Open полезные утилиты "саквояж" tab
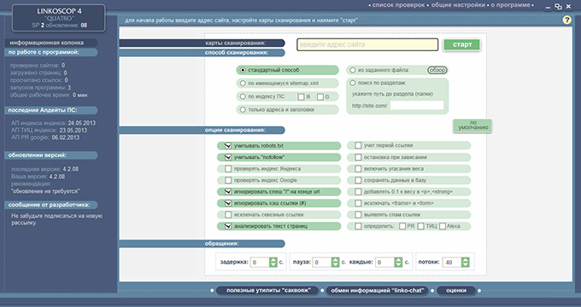Screen dimensions: 581x307 [x=267, y=291]
